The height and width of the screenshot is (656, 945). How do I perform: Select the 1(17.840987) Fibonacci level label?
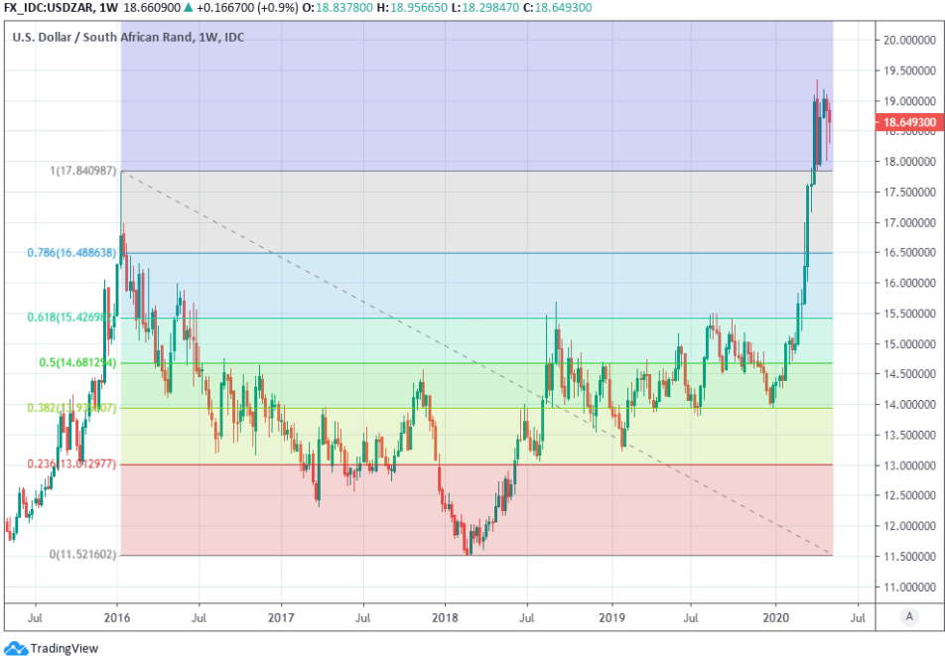[x=82, y=171]
